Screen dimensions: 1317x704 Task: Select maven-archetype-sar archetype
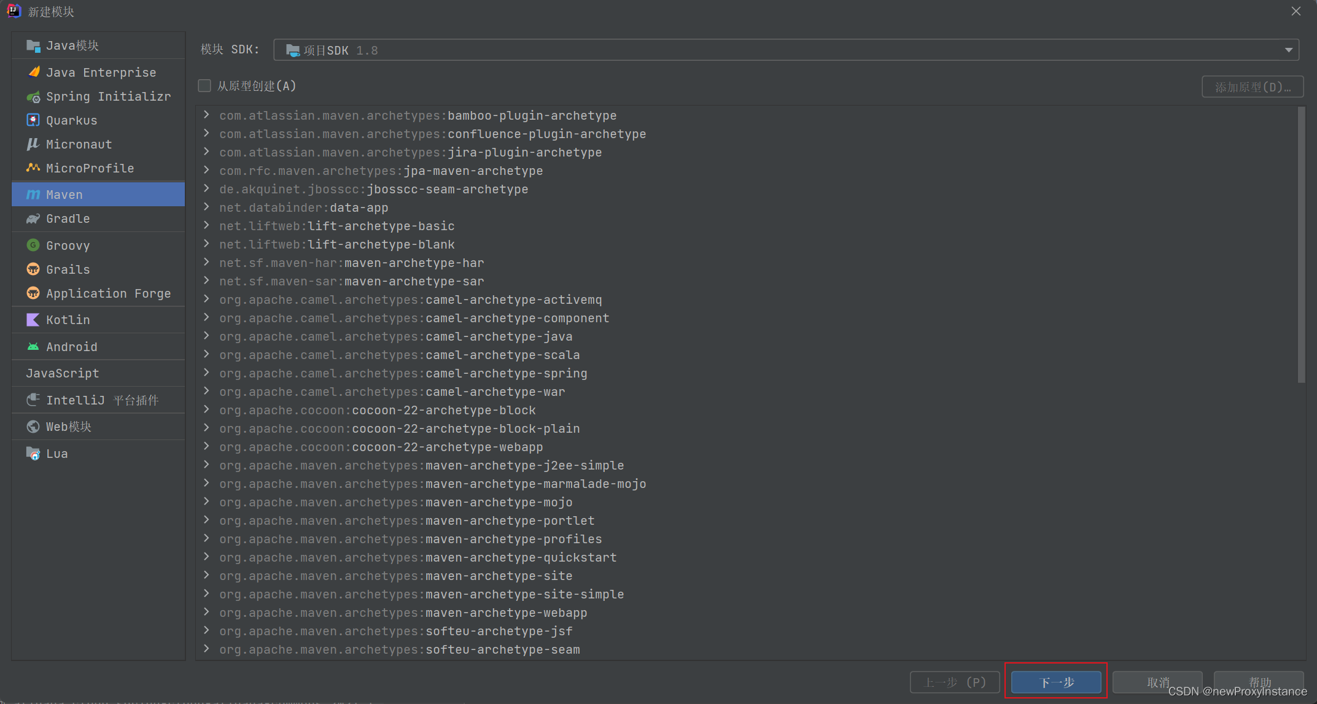[x=352, y=281]
